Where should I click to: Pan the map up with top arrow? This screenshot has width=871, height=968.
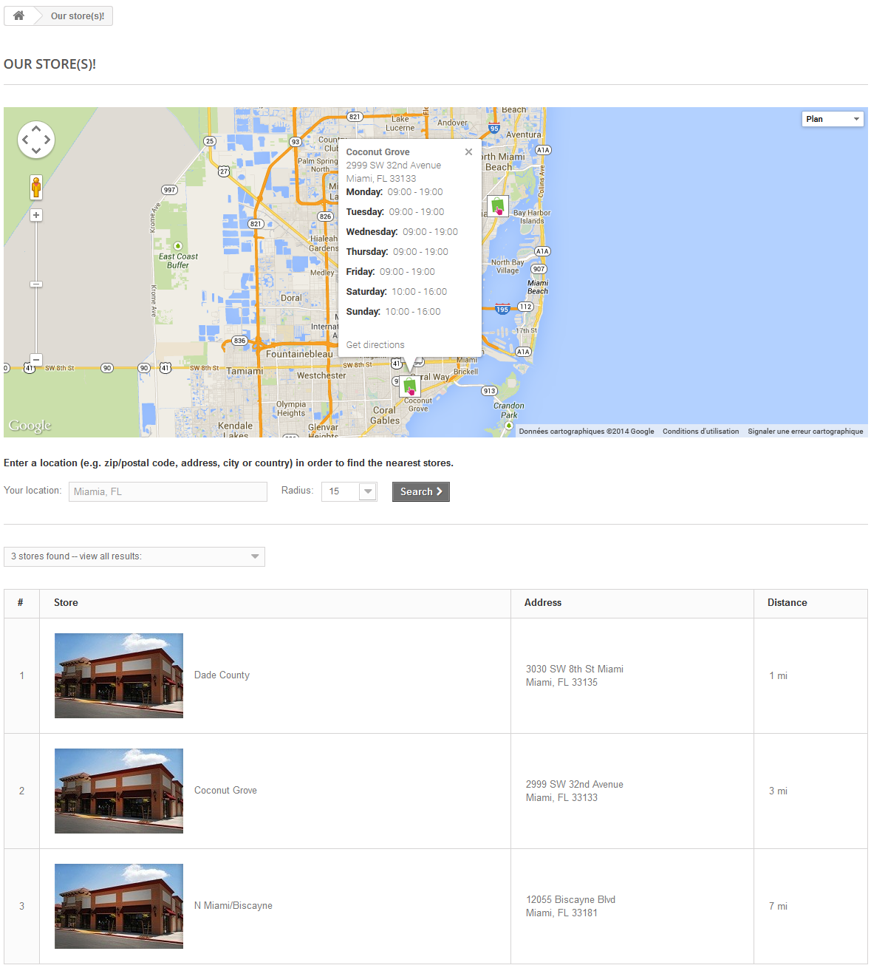pyautogui.click(x=36, y=128)
